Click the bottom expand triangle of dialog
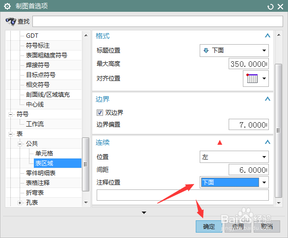The width and height of the screenshot is (288, 238). click(144, 212)
